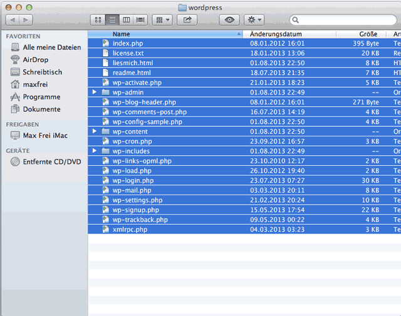
Task: Select the file name wp-settings.php
Action: [137, 200]
